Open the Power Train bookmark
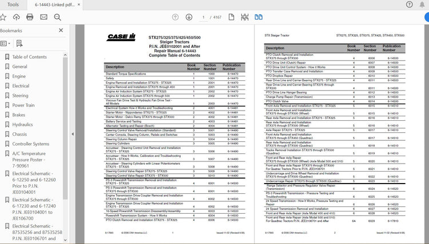Screen dimensions: 429x244 pos(23,105)
